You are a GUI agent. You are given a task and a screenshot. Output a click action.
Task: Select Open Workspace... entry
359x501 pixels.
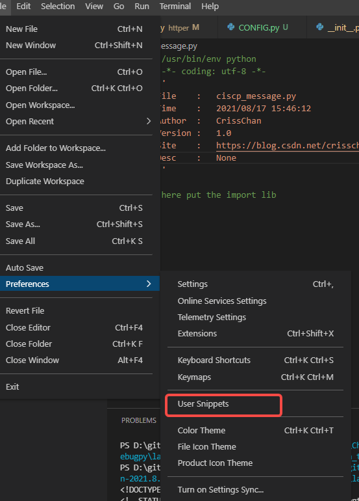(76, 105)
